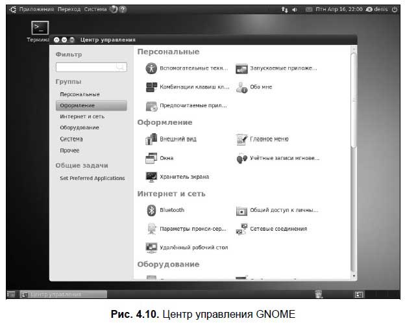Open the "Система" menu
Screen dimensions: 405x325
pyautogui.click(x=95, y=10)
